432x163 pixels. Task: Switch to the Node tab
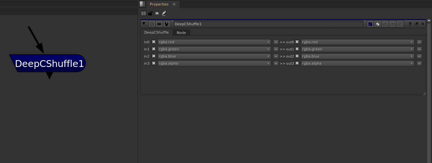pos(181,33)
